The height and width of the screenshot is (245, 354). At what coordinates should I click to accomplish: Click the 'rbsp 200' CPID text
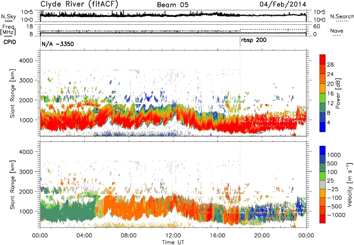(x=254, y=40)
